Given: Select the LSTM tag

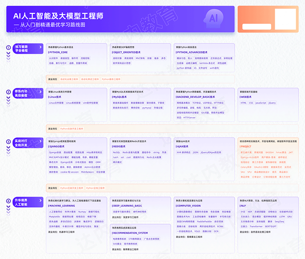Looking at the screenshot, I should 282,216.
